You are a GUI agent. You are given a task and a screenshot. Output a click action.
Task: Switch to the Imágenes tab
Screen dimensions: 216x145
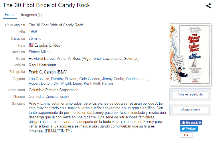[31, 15]
